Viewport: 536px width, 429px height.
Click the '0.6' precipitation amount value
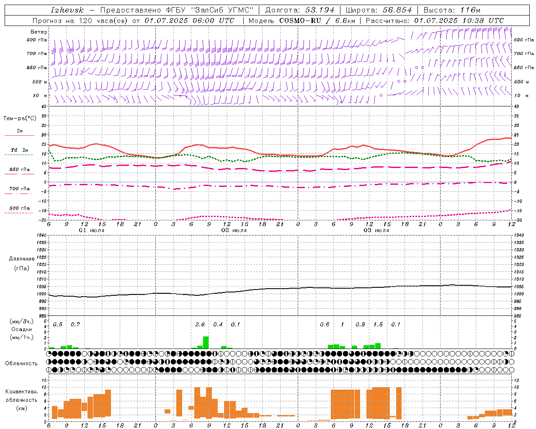click(325, 325)
